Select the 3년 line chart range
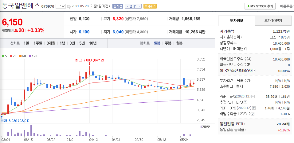294x143 pixels. pos(72,43)
